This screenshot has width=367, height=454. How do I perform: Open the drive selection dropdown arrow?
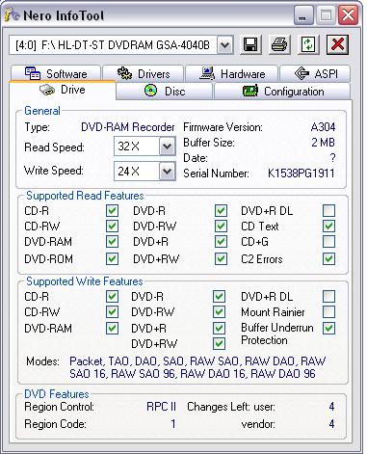(224, 44)
